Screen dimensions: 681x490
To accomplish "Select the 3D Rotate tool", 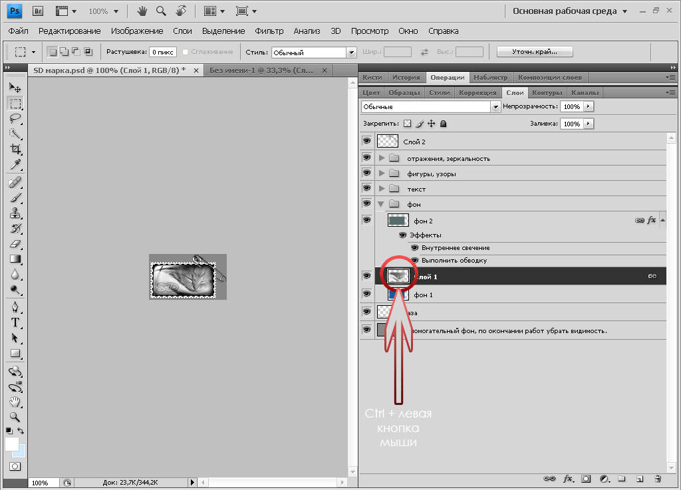I will click(x=15, y=371).
